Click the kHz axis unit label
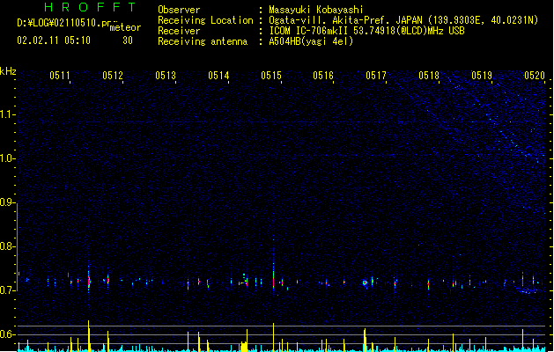 [x=8, y=71]
